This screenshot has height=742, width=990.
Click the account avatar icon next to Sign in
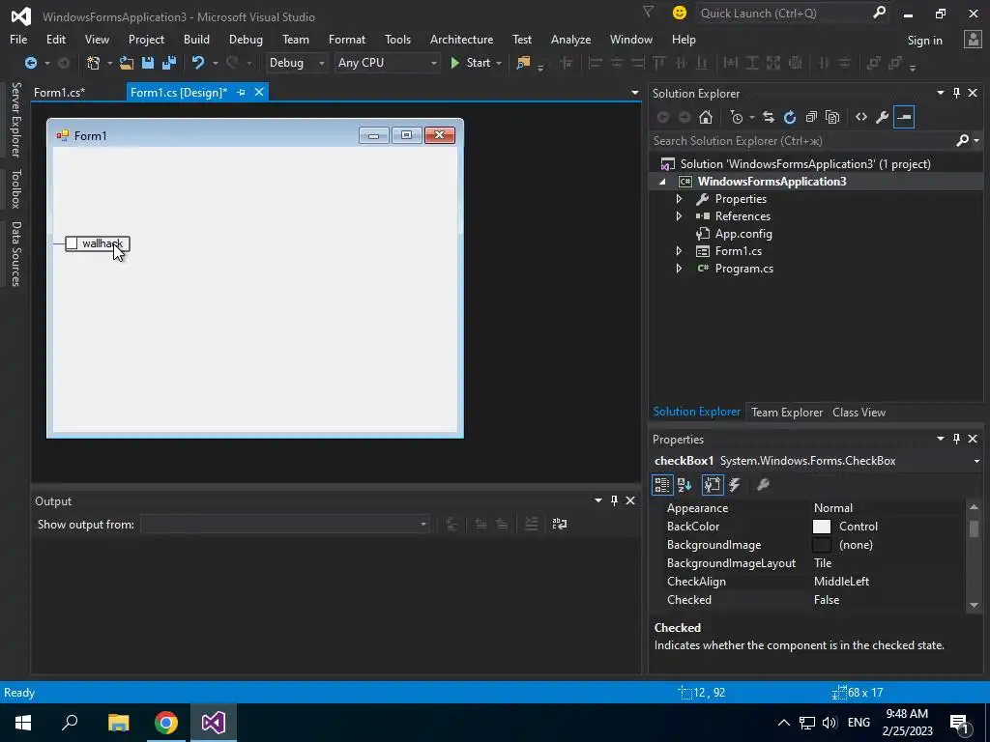click(x=973, y=40)
